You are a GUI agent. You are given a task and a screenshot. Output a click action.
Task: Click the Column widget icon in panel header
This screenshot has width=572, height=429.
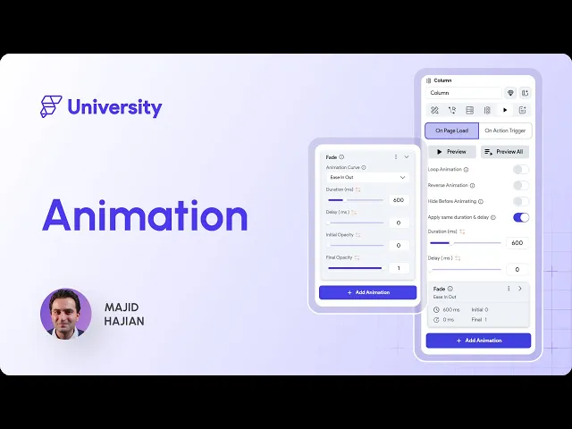429,80
